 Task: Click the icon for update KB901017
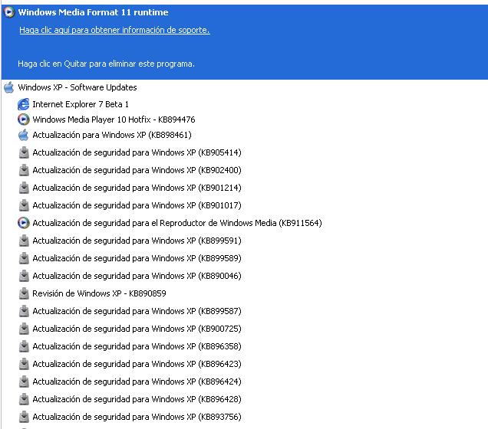point(24,205)
